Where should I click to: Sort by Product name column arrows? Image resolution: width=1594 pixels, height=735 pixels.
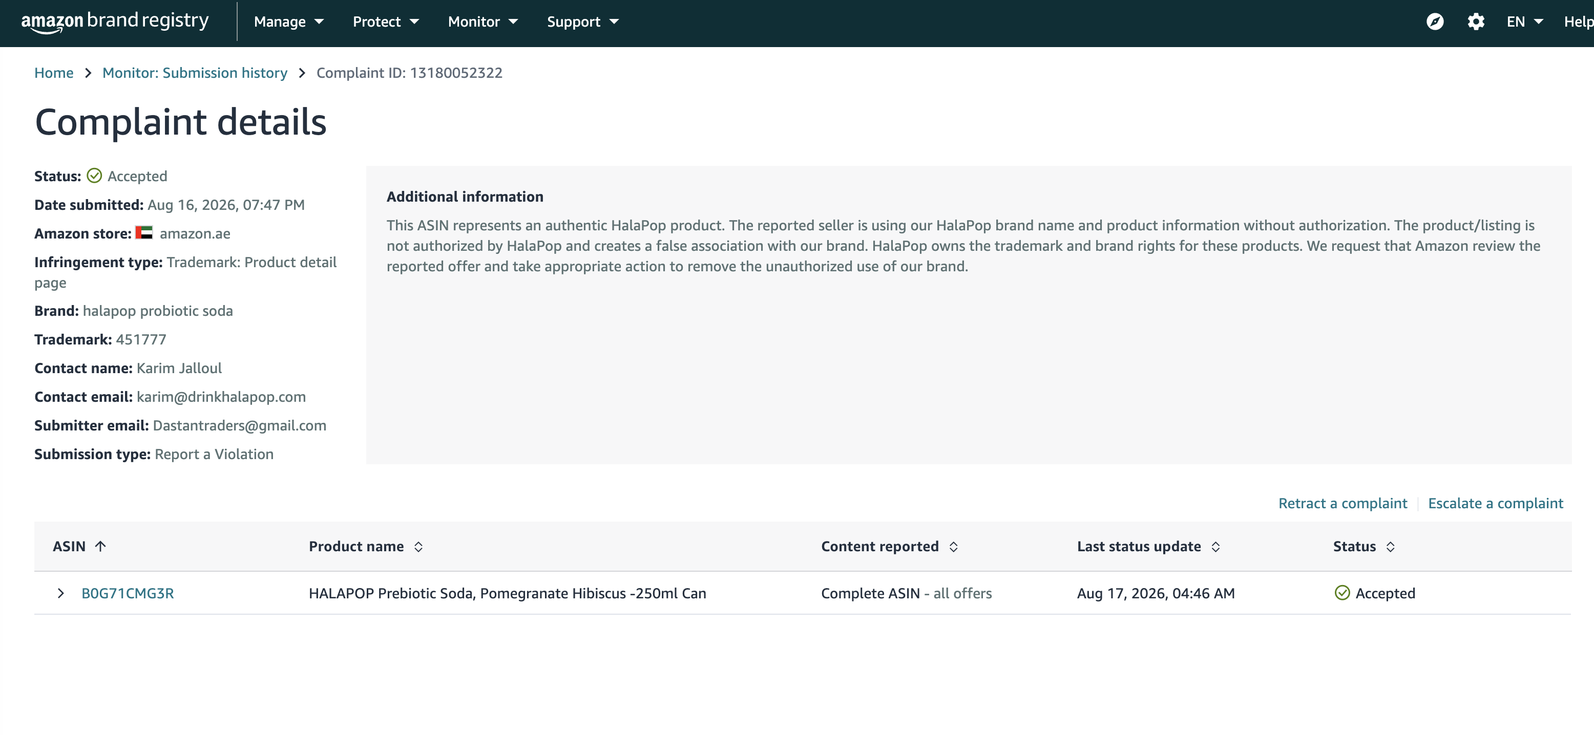pos(418,547)
